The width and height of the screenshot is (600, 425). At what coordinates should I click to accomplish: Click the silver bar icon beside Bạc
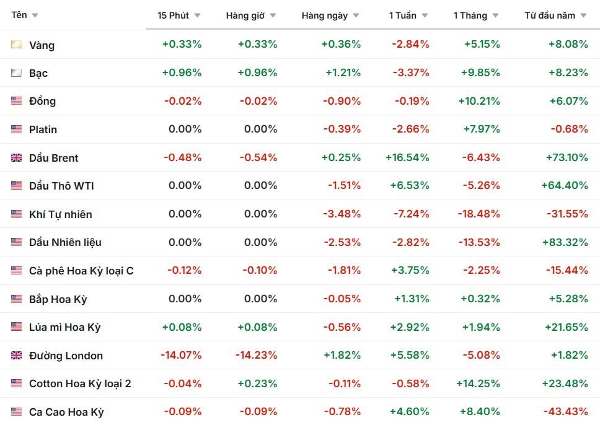click(17, 72)
